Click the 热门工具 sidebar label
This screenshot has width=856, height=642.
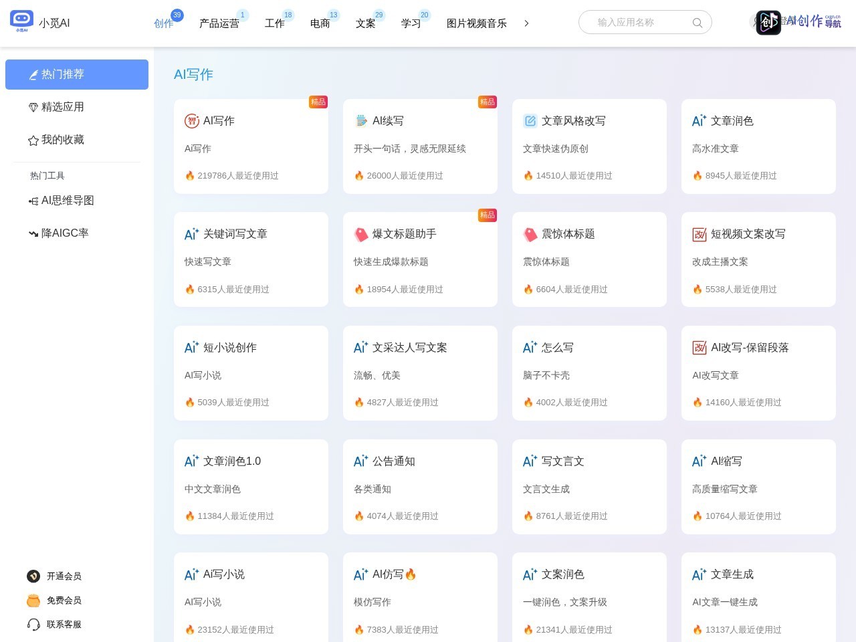coord(47,176)
